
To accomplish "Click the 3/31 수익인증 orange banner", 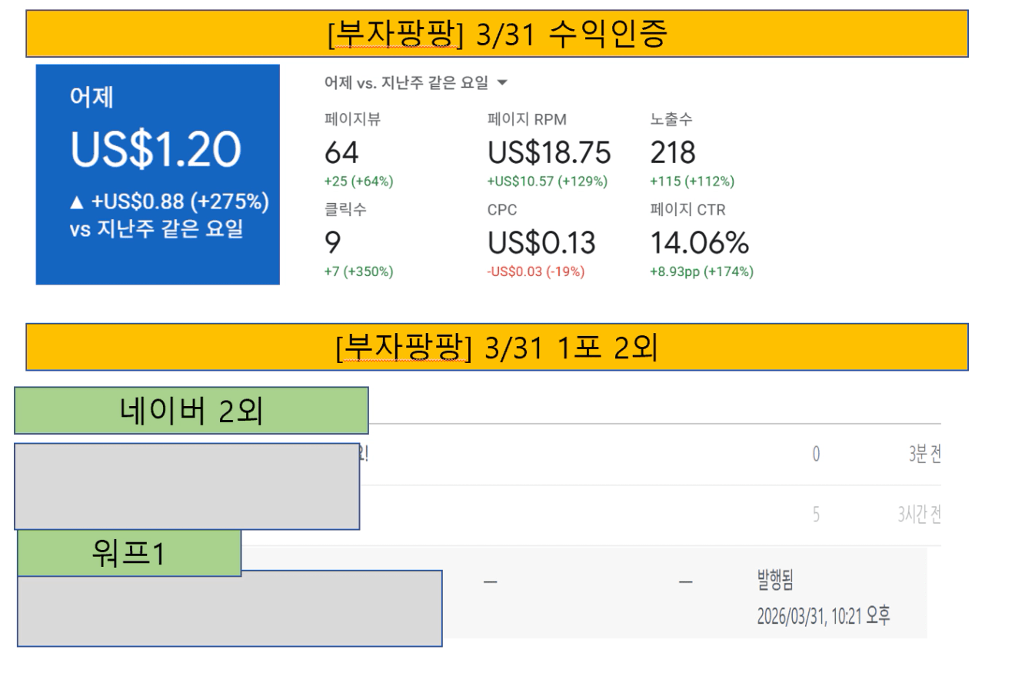I will pos(497,35).
